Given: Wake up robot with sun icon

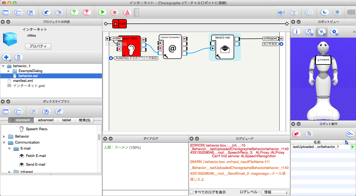Looking at the screenshot, I should [337, 12].
